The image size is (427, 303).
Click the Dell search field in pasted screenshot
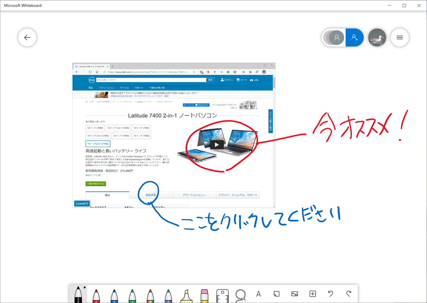coord(151,80)
